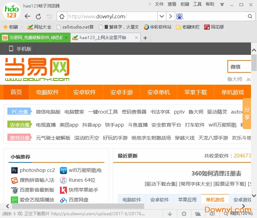Close the hao123 tab

pos(136,38)
